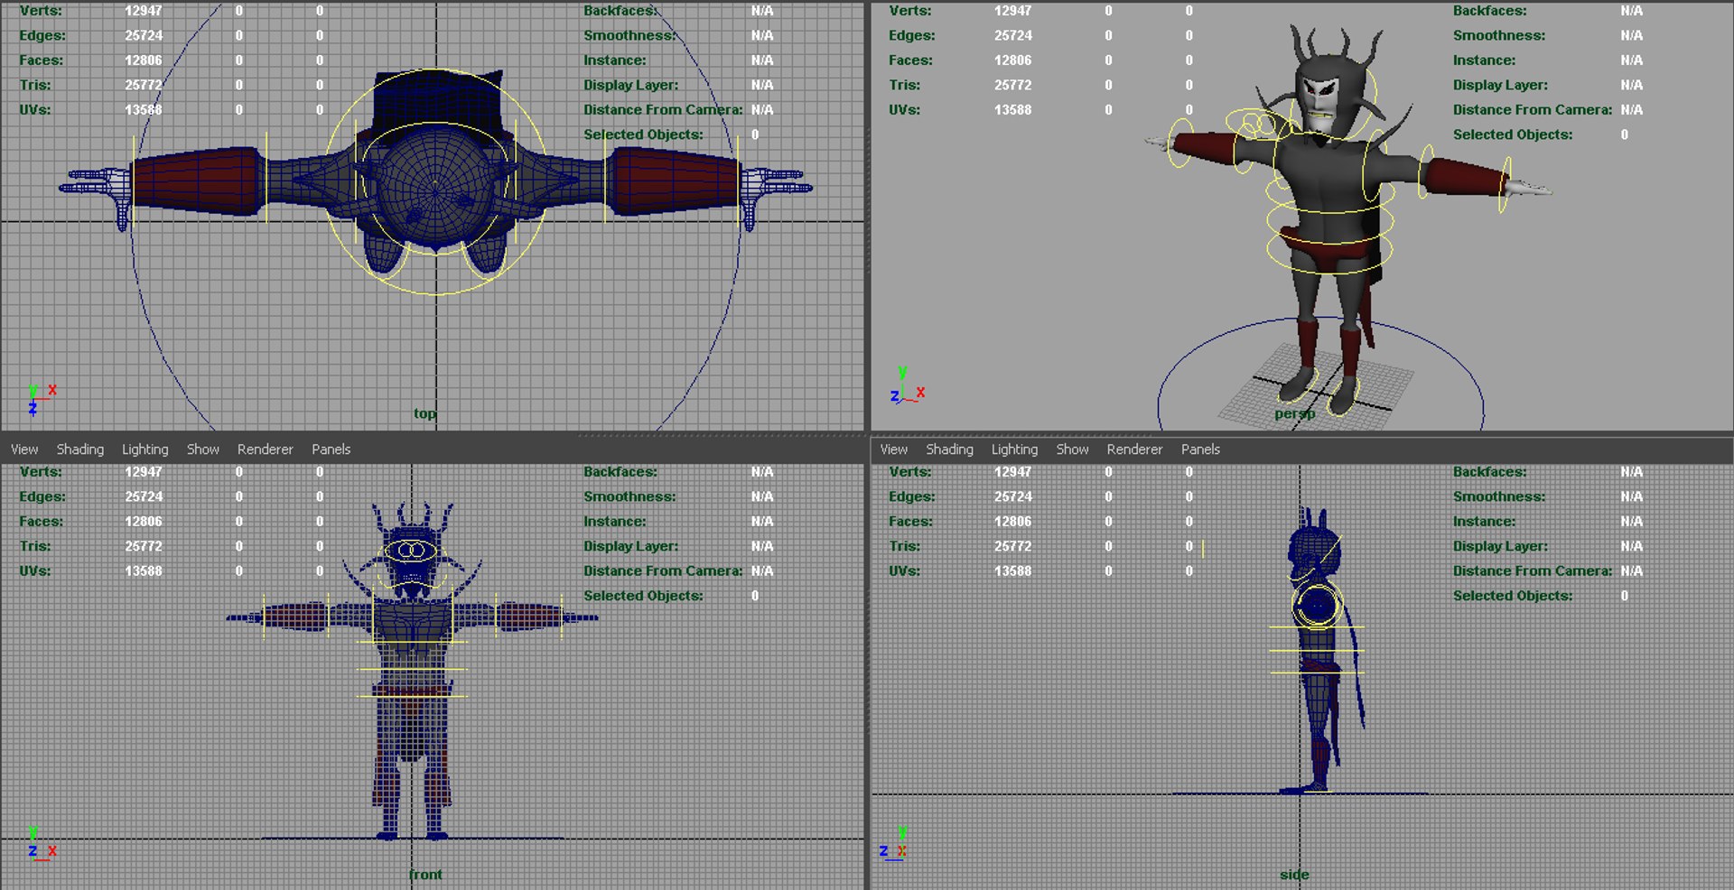Open the View menu in the front viewport
The width and height of the screenshot is (1734, 890).
[24, 450]
